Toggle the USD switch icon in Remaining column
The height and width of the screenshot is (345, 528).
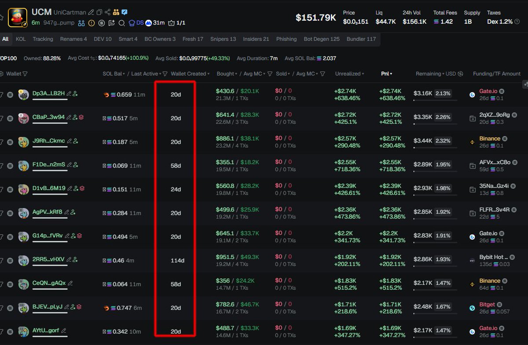pyautogui.click(x=460, y=74)
